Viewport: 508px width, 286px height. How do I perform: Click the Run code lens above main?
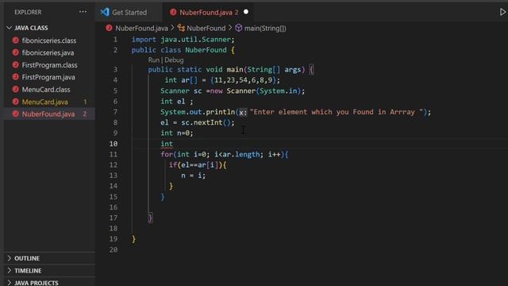point(154,60)
